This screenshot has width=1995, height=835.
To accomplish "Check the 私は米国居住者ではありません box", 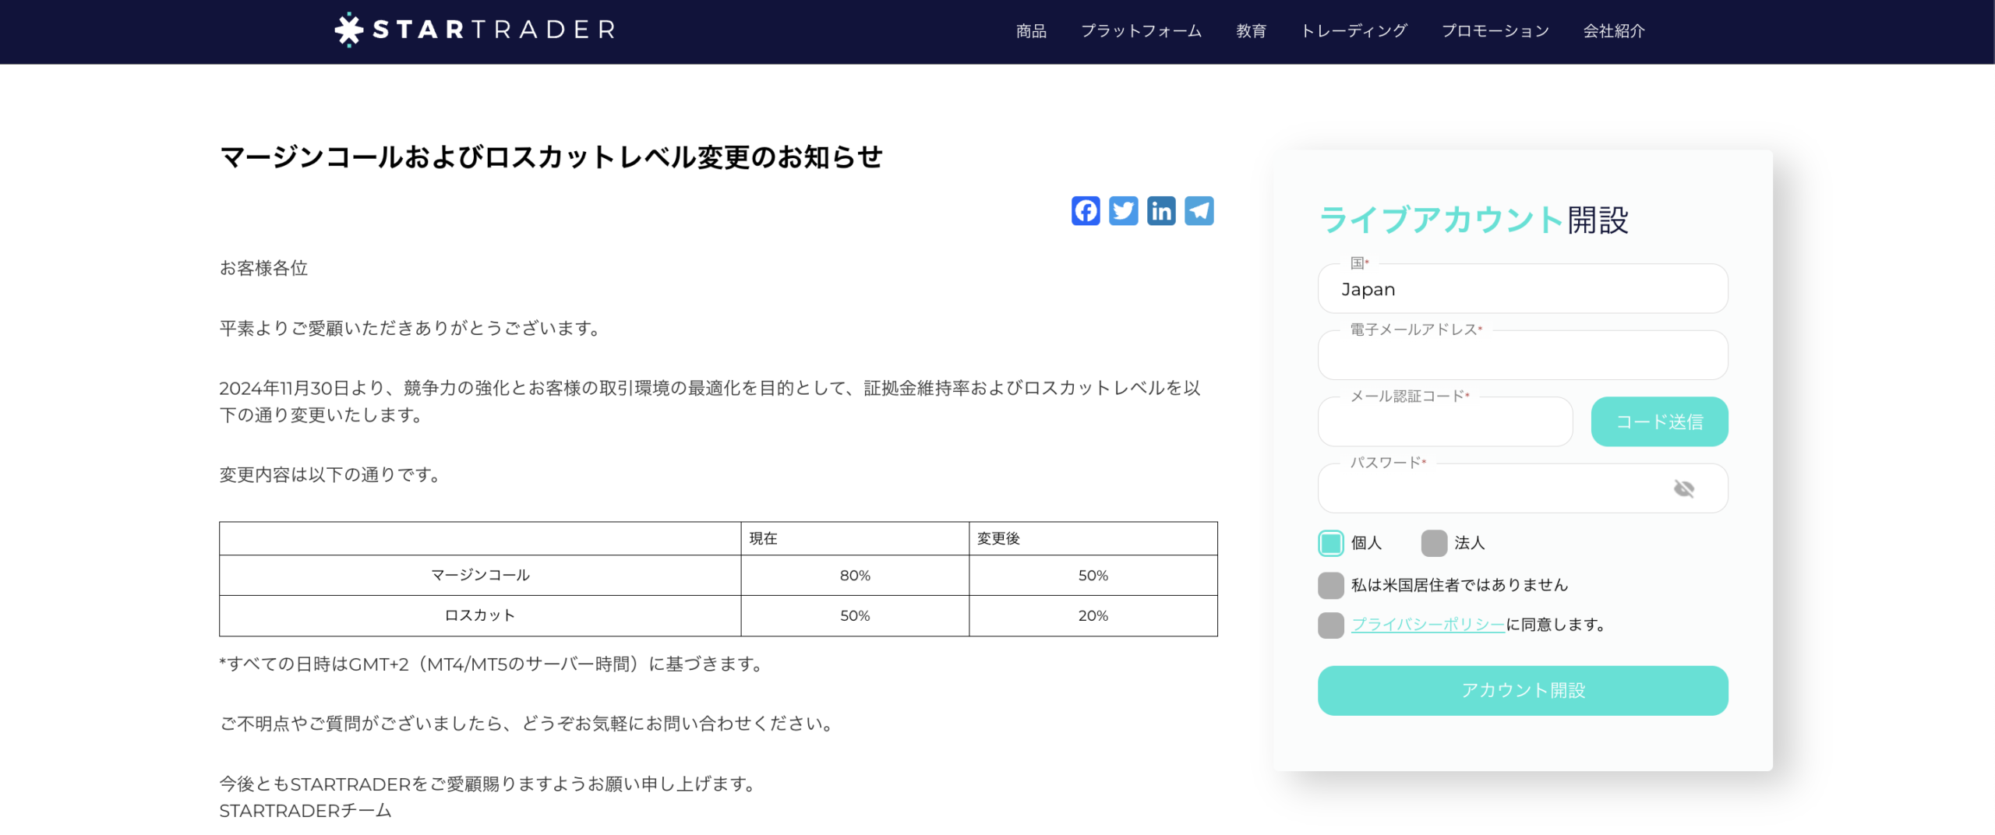I will tap(1331, 585).
